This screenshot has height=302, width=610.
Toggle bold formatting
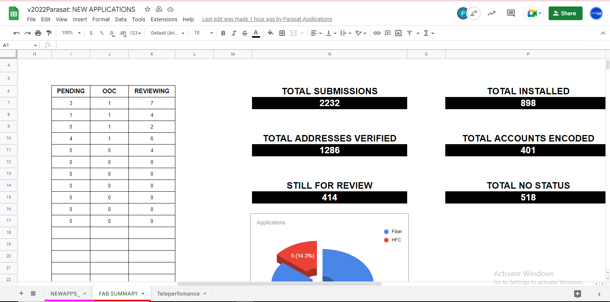223,33
